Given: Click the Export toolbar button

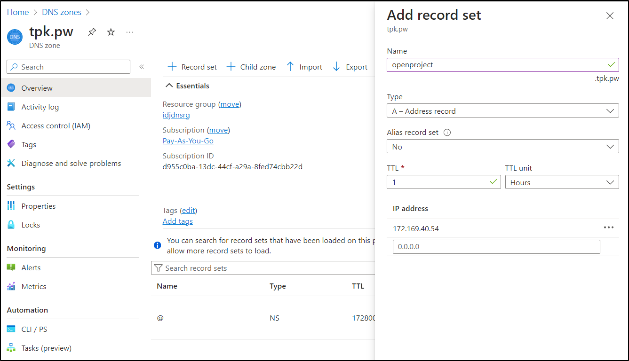Looking at the screenshot, I should point(350,67).
